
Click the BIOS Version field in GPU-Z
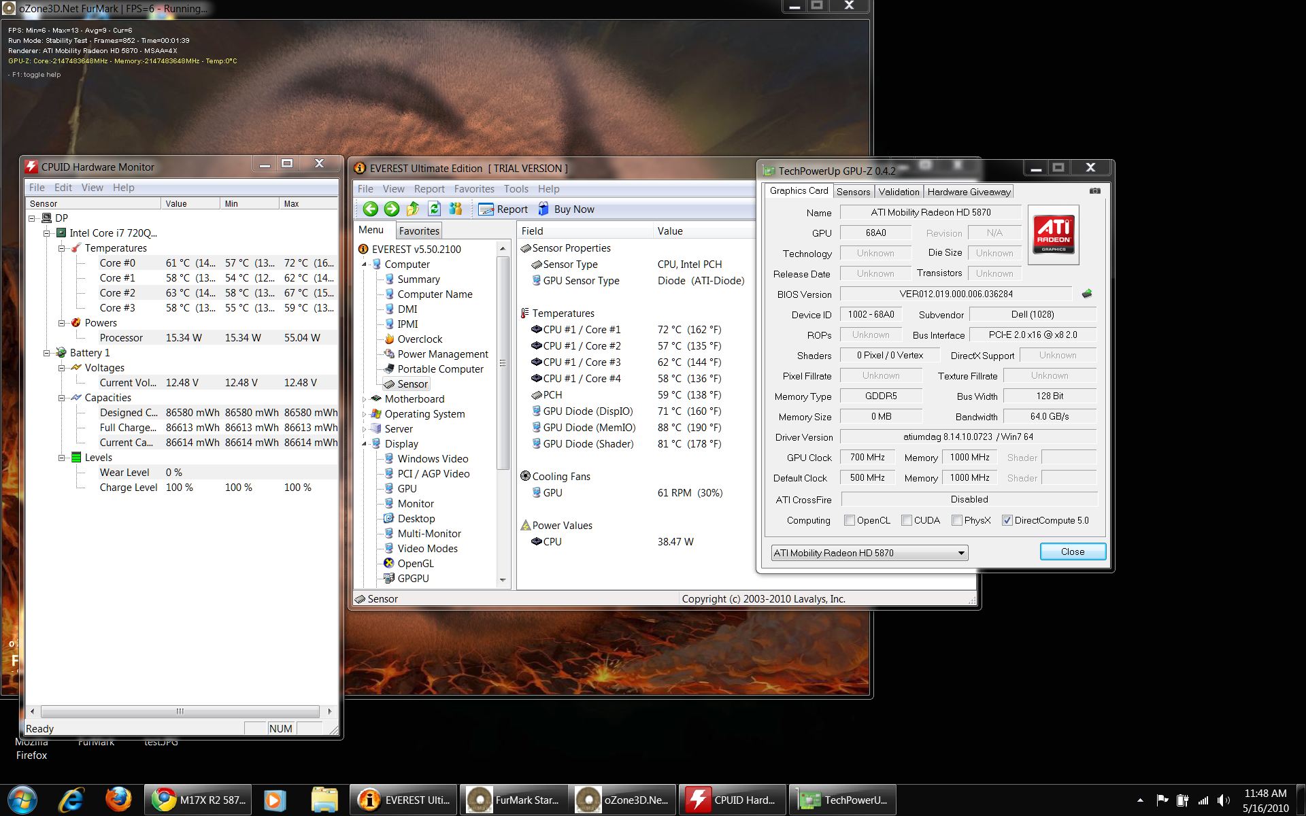click(x=956, y=294)
